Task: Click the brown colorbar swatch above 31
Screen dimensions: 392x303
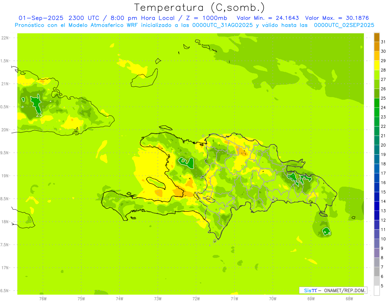Action: point(377,37)
